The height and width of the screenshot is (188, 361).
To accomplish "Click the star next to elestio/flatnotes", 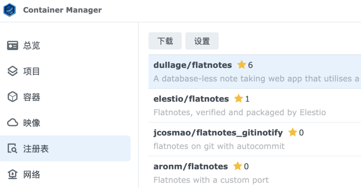I will [x=238, y=99].
